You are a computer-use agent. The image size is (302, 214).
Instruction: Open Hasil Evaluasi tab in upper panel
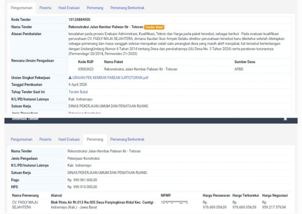tap(69, 8)
